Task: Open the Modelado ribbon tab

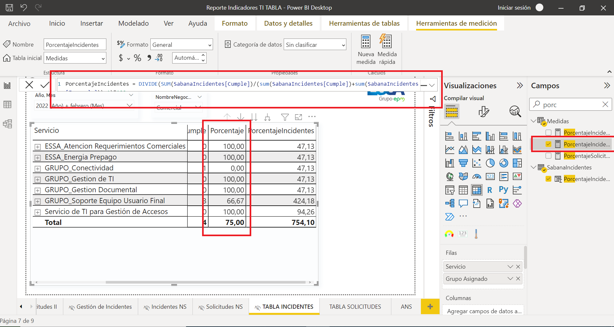Action: click(133, 23)
